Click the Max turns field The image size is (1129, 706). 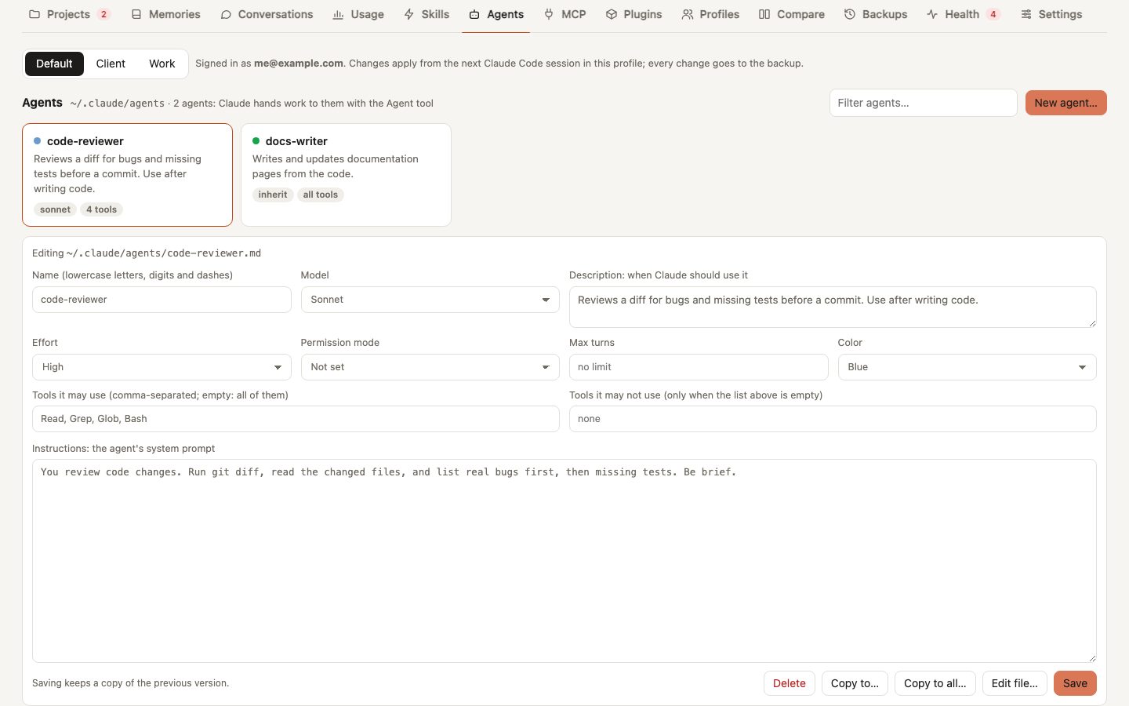[x=699, y=367]
